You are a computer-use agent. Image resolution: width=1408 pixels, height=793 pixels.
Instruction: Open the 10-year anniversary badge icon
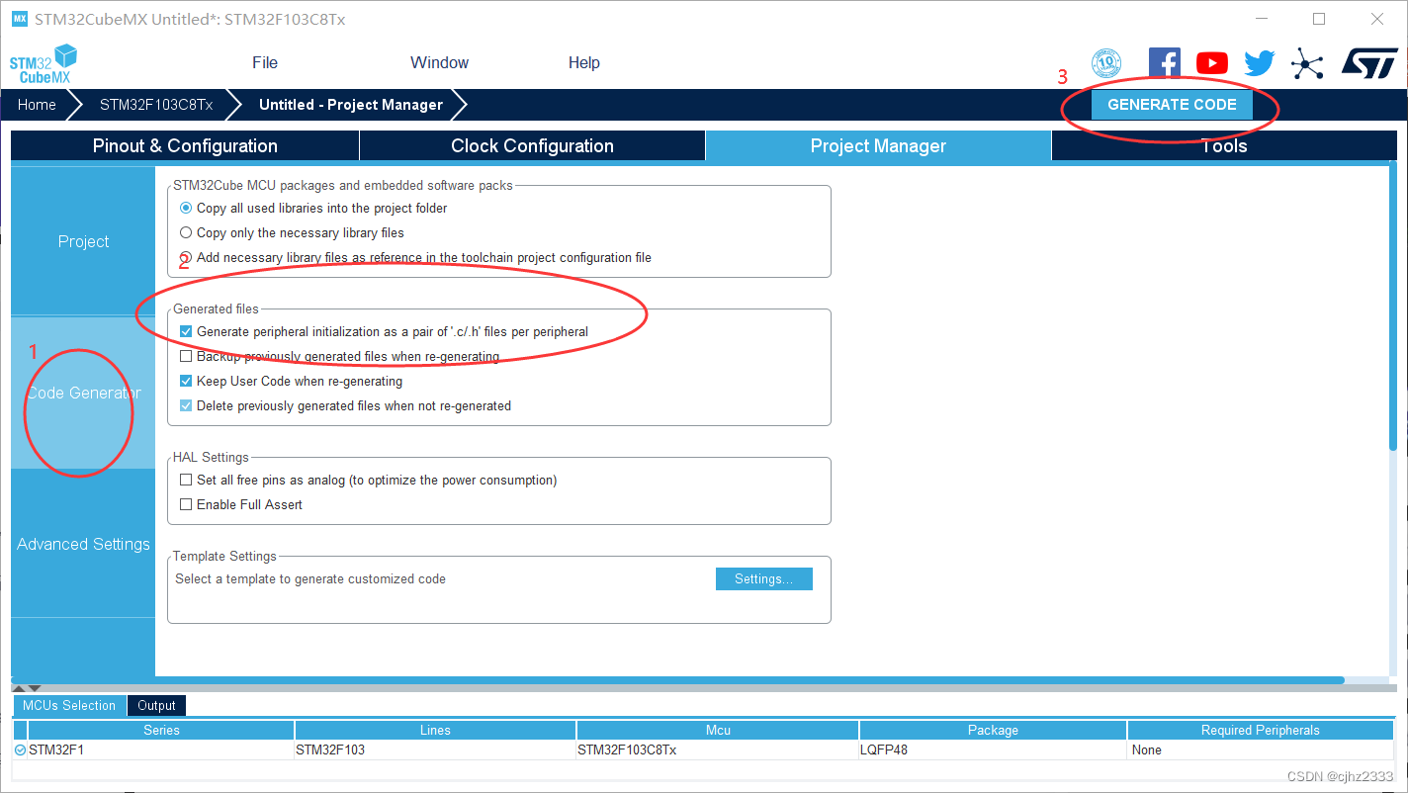1106,63
